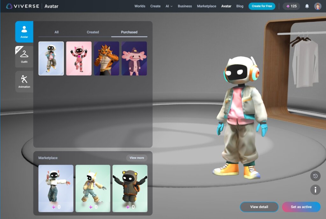Open the Outfit panel in the sidebar

[24, 56]
